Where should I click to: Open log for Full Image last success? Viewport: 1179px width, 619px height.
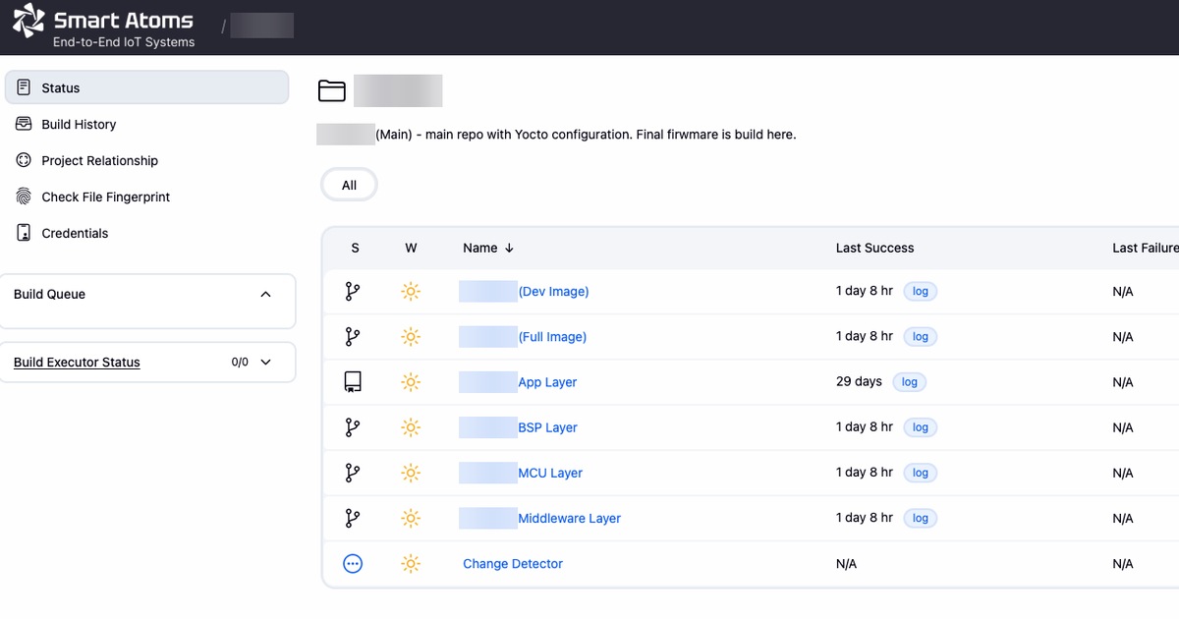(x=921, y=336)
